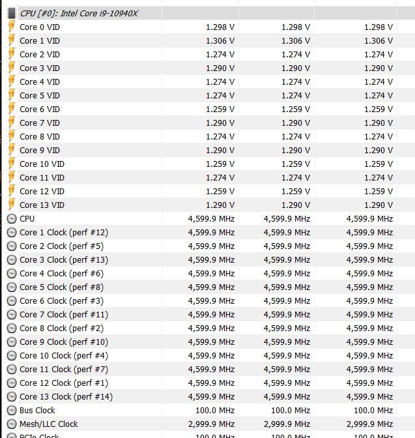Screen dimensions: 415x438
Task: Click the lightning icon beside Core 13 VID
Action: (x=12, y=205)
